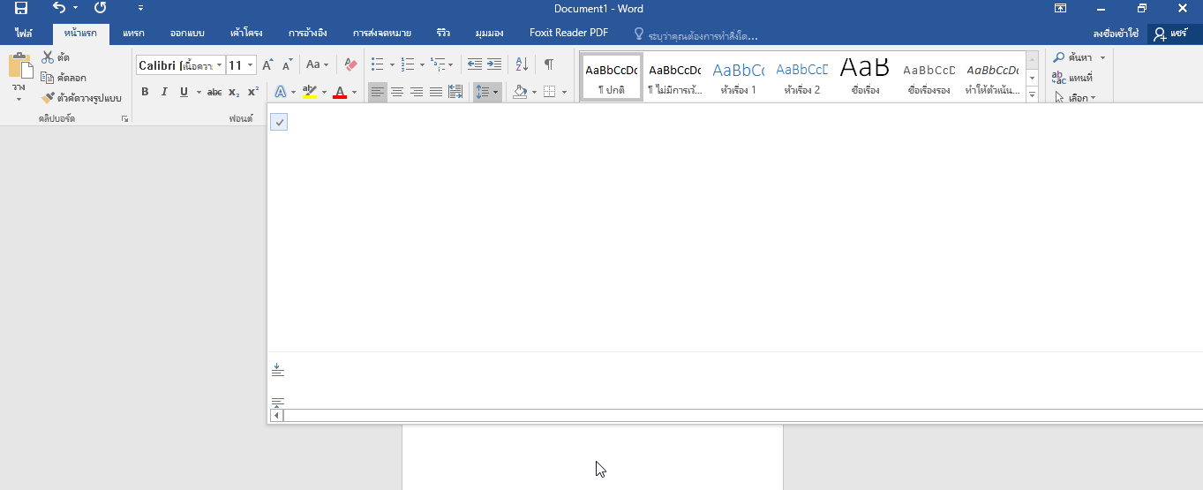Expand the styles gallery More arrow

[x=1032, y=95]
